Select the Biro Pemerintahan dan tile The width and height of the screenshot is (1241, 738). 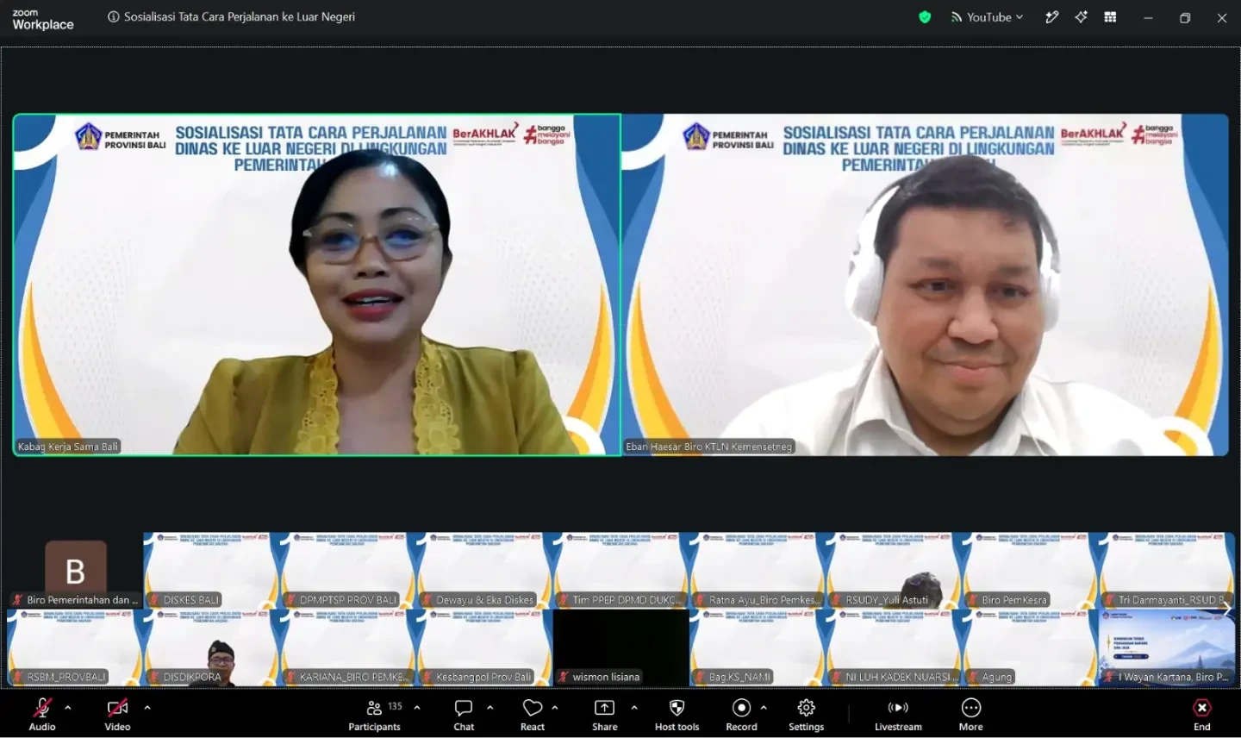(x=75, y=571)
